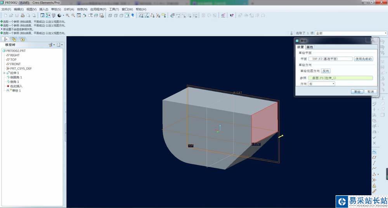Click the 取消 cancel button in dialog
Viewport: 388px width, 208px height.
371,92
